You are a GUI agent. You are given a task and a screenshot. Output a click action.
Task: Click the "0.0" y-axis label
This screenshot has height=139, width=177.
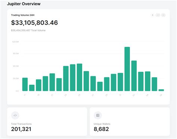tap(17, 91)
